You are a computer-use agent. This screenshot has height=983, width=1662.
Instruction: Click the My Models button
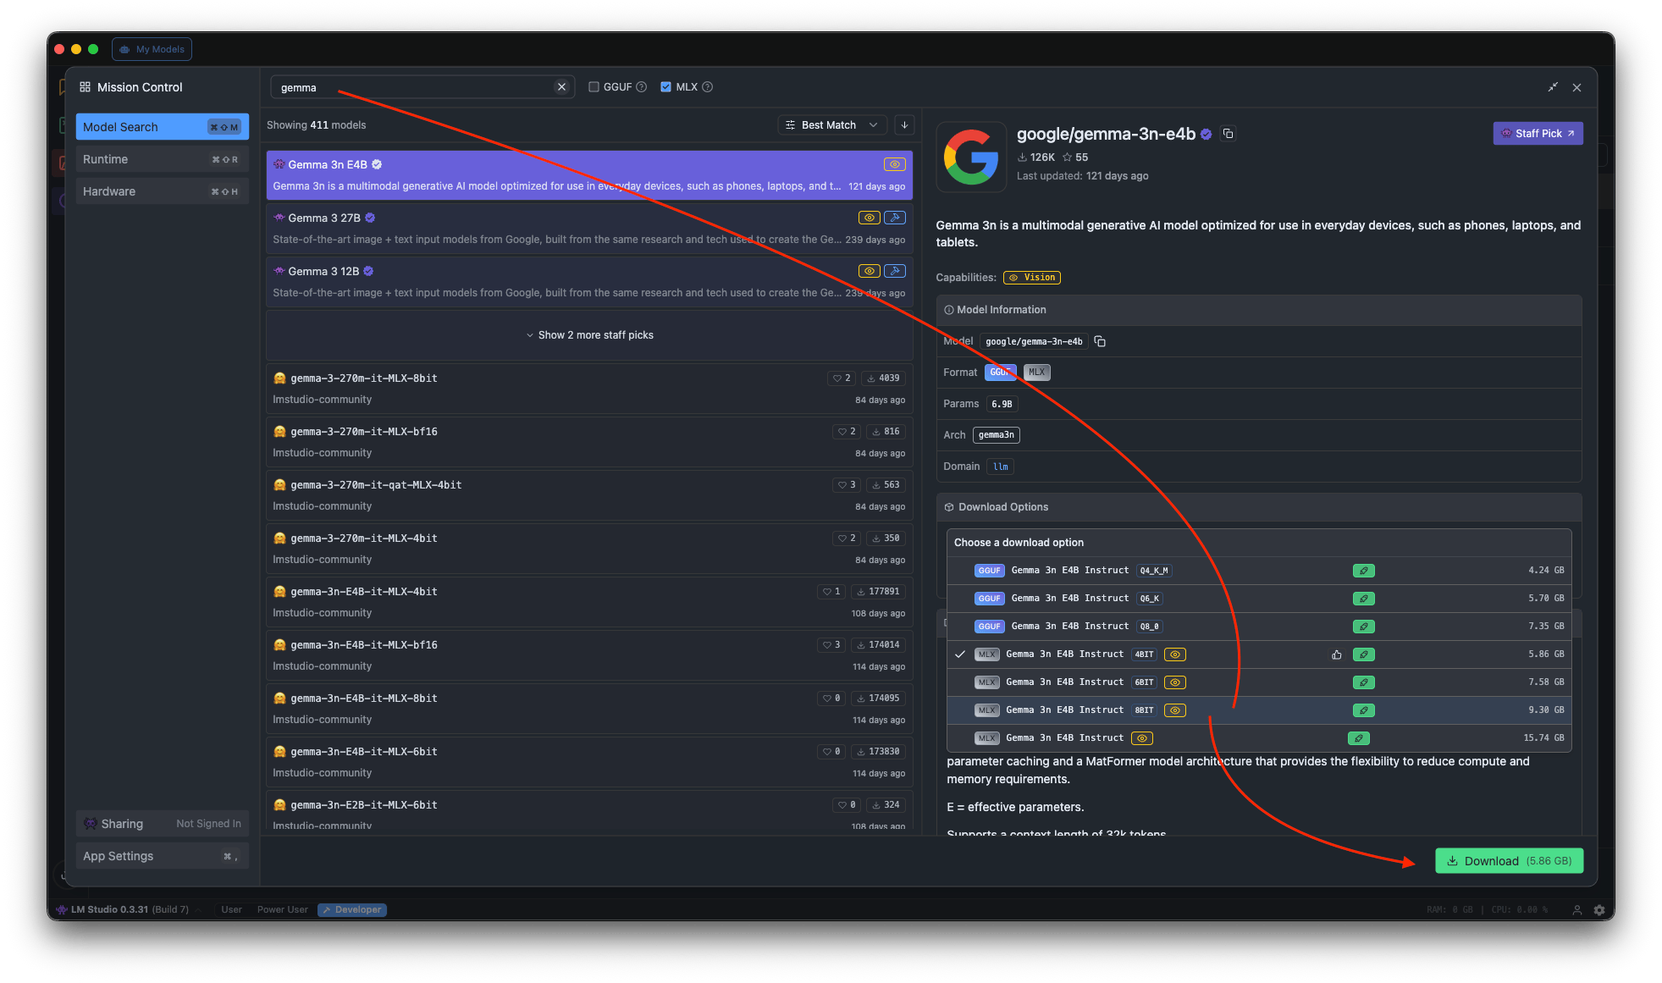(152, 49)
